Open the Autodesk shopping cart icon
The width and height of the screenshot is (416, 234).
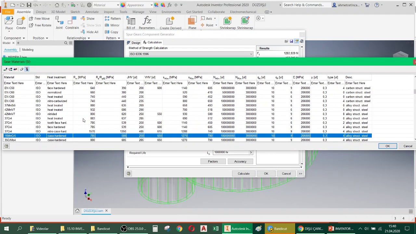367,5
